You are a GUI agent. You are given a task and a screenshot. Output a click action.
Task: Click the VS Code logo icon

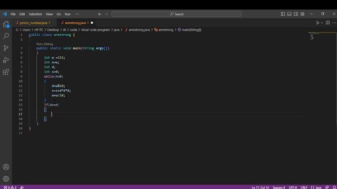(5, 14)
